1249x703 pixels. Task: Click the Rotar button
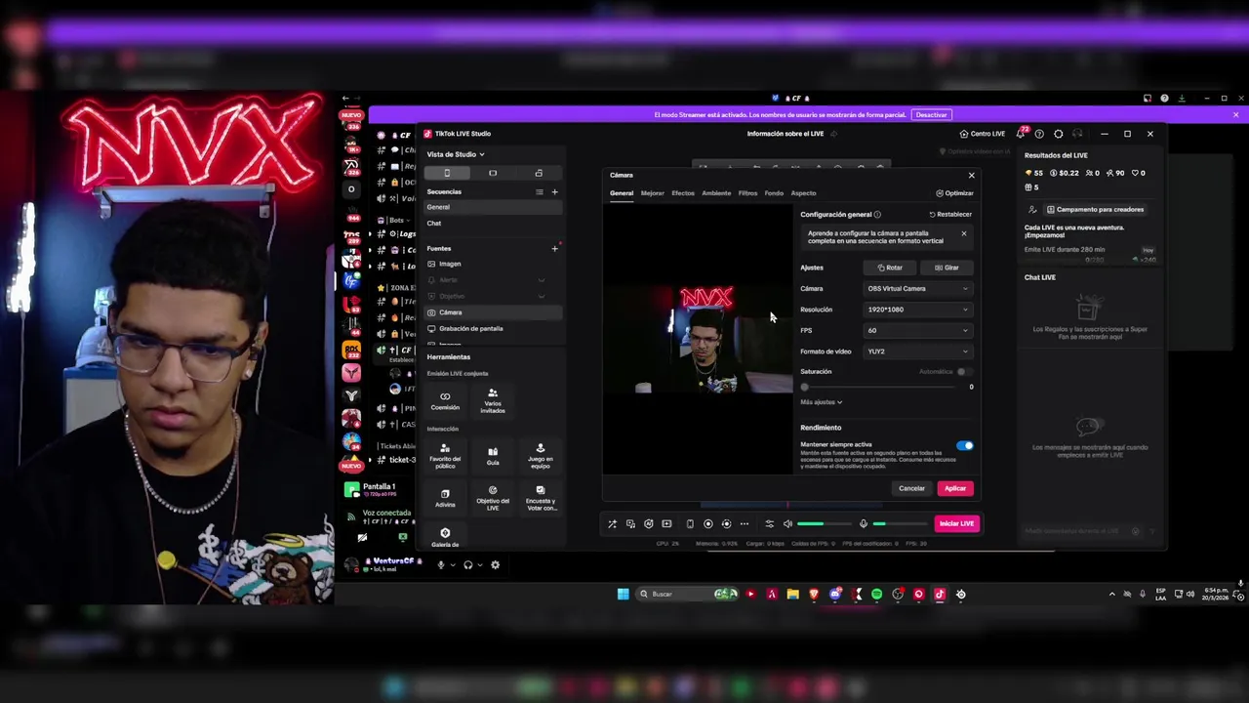coord(890,268)
